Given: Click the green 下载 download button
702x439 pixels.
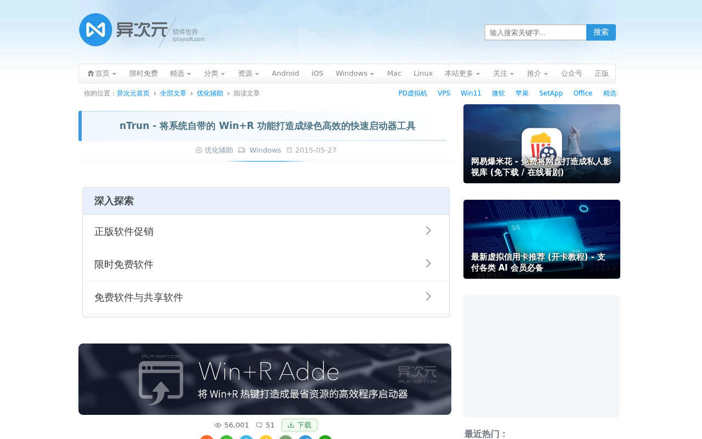Looking at the screenshot, I should (299, 425).
